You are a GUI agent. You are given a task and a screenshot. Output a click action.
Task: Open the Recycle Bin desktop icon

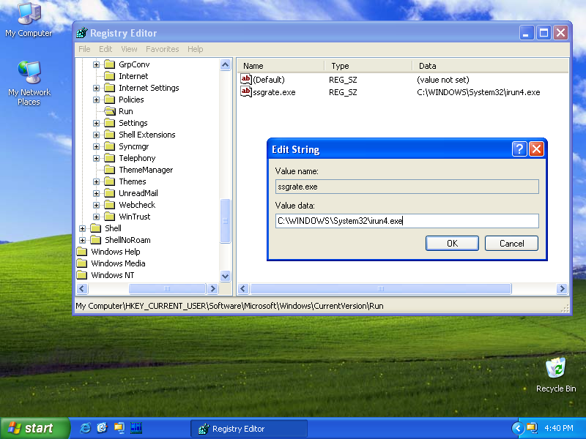pyautogui.click(x=555, y=375)
